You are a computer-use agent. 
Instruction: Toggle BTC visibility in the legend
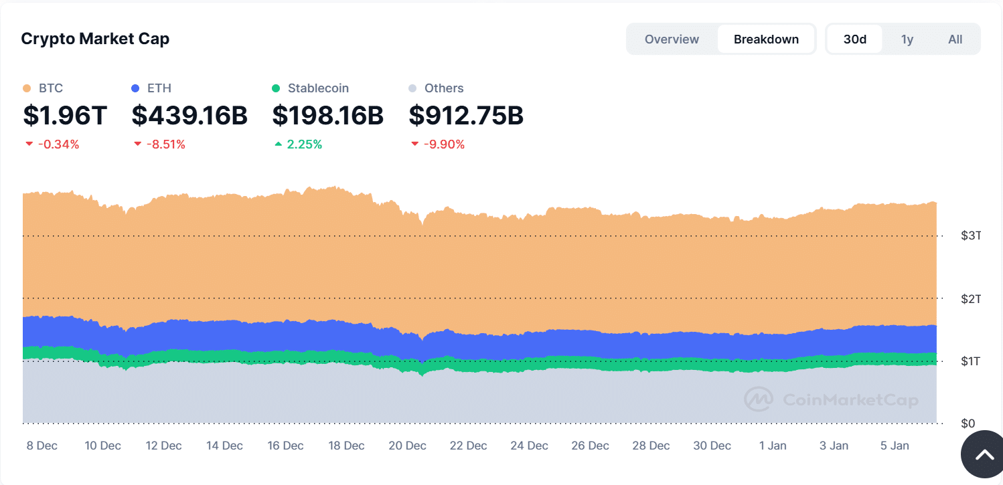(42, 88)
